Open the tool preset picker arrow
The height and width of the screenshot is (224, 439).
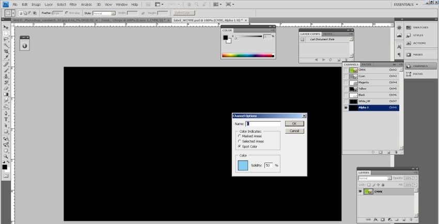tap(13, 13)
